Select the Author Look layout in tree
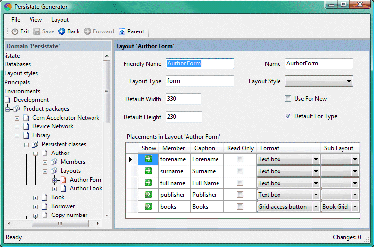The image size is (374, 247). click(86, 188)
